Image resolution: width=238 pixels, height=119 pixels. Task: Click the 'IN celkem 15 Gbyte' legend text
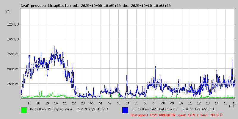coord(47,109)
